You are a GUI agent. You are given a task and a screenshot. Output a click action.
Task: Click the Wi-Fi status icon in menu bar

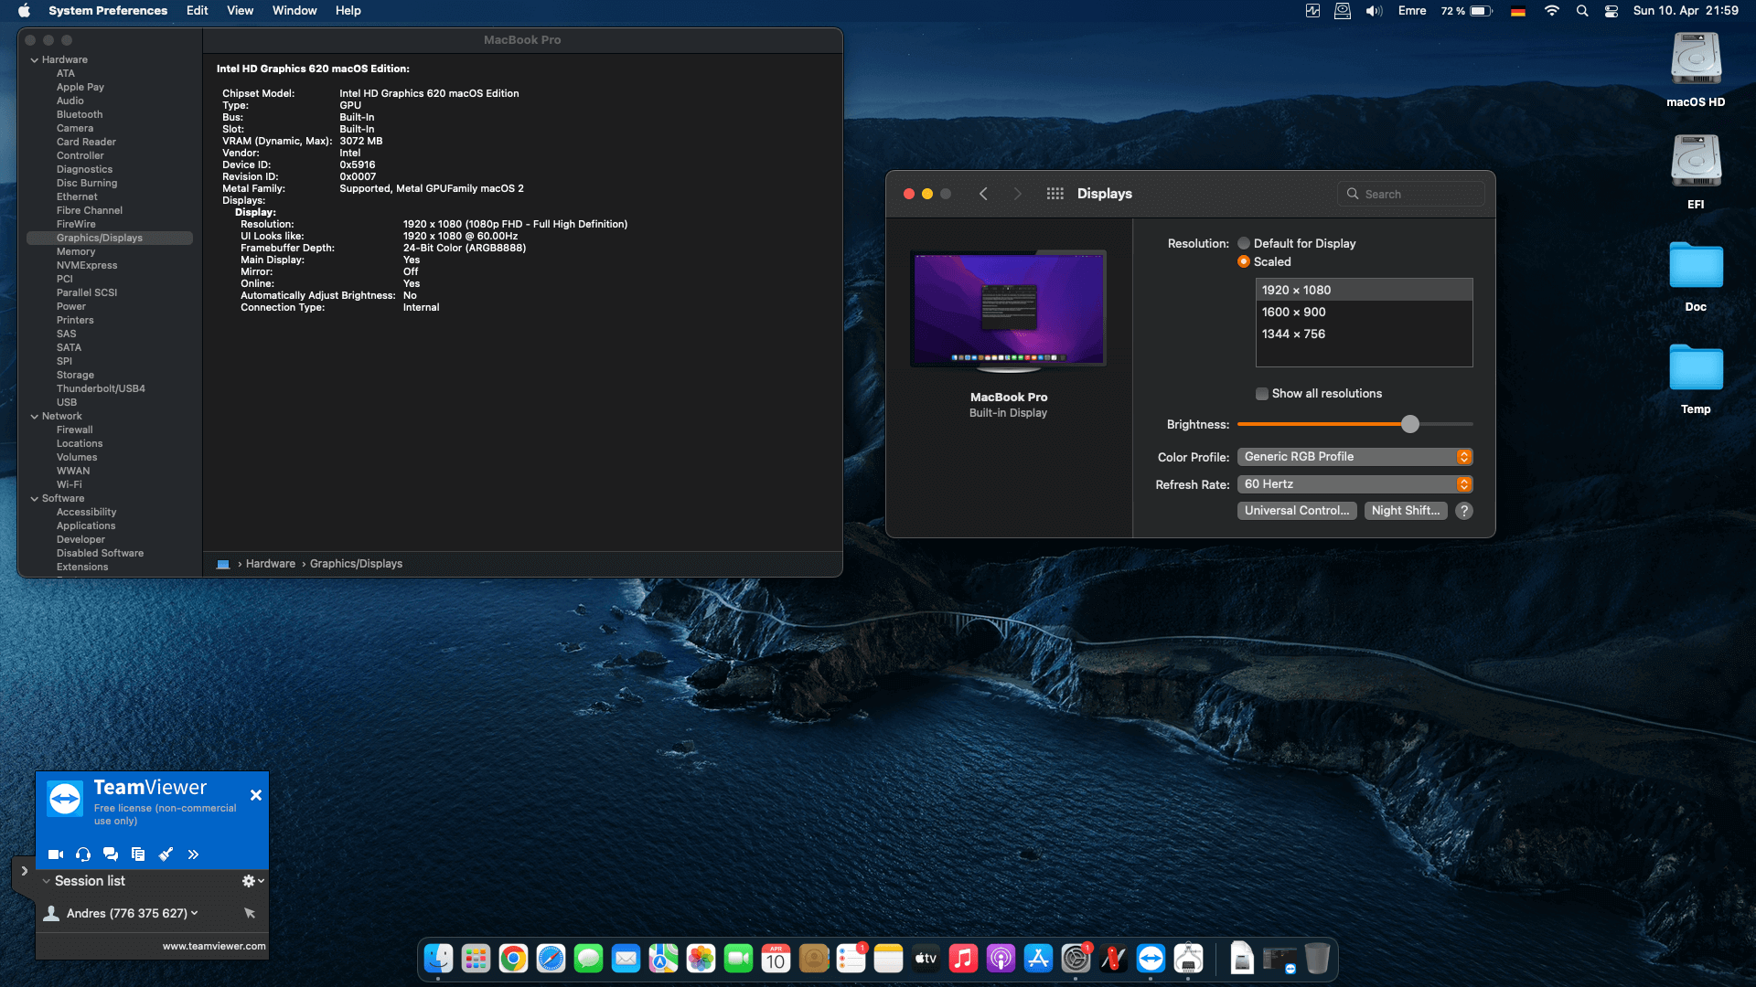[1551, 11]
